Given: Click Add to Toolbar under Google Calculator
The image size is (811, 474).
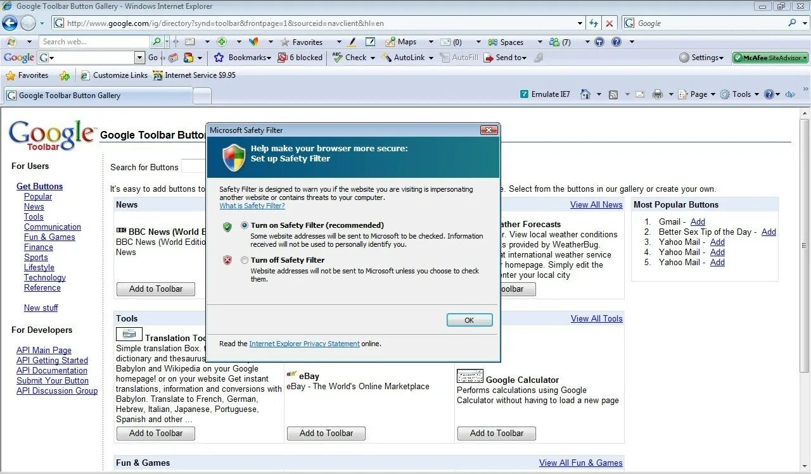Looking at the screenshot, I should (x=497, y=433).
